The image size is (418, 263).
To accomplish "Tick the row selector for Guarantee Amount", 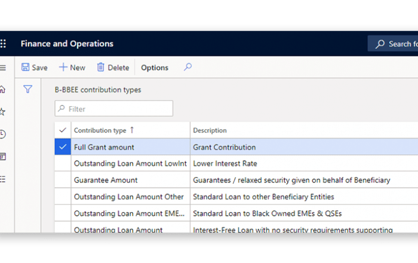I will (63, 180).
